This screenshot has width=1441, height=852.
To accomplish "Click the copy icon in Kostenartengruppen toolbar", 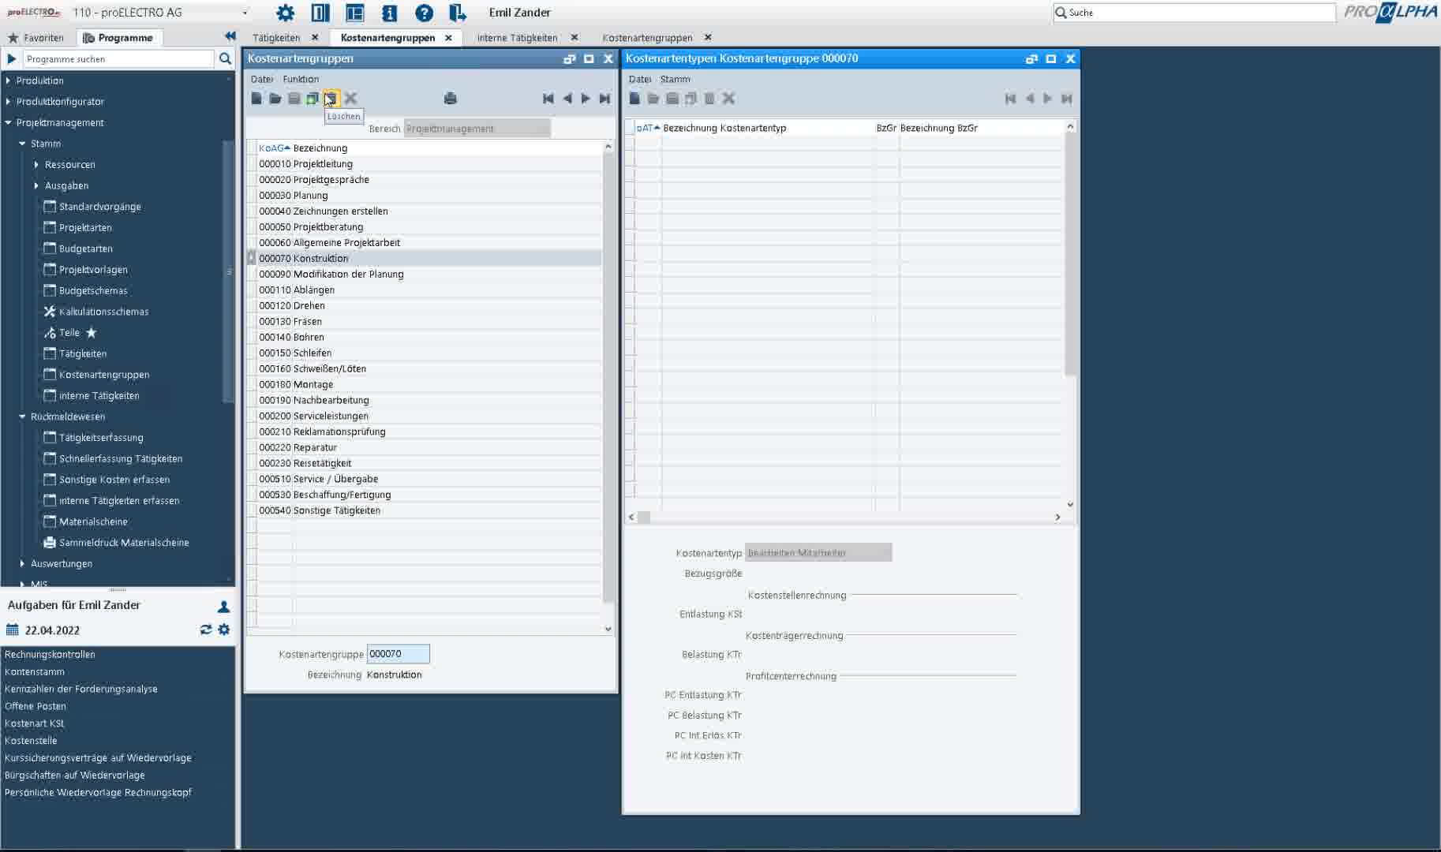I will [x=313, y=99].
